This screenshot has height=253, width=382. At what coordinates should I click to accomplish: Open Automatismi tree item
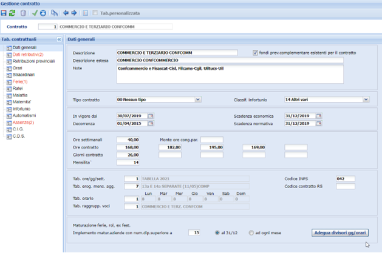point(24,115)
